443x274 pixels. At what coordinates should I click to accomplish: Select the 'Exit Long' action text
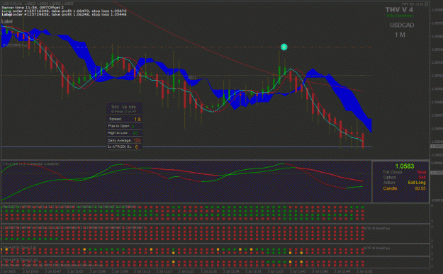tap(417, 183)
